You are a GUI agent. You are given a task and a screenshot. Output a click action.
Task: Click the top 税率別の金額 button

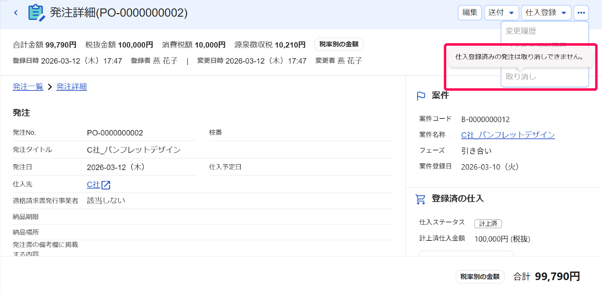click(x=339, y=44)
